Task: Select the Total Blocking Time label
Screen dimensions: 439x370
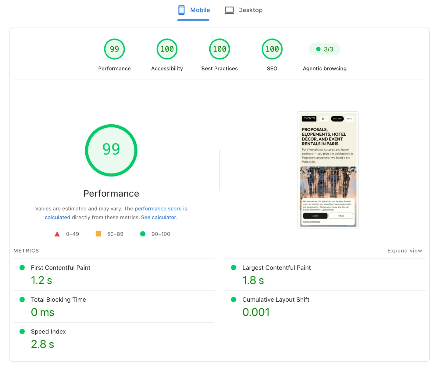Action: pos(59,300)
